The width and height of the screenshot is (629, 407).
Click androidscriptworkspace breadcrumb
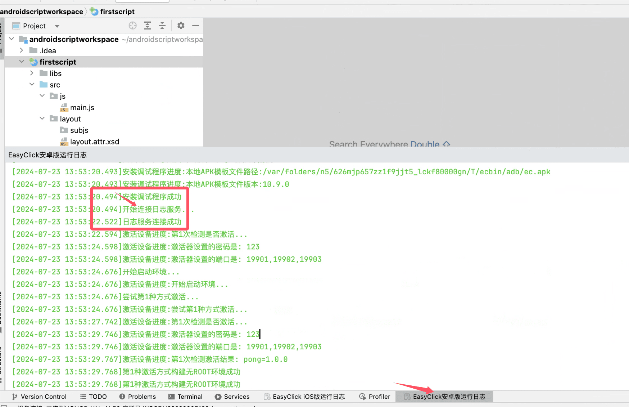click(41, 12)
